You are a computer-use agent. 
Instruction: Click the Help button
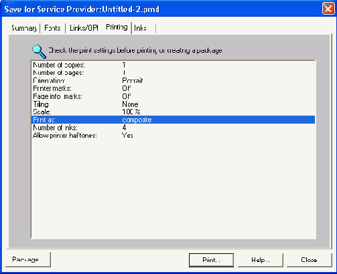click(261, 260)
